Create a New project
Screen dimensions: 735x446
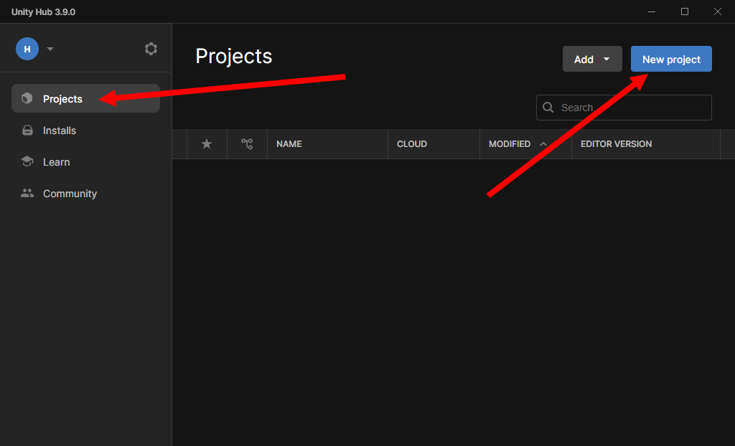(671, 59)
